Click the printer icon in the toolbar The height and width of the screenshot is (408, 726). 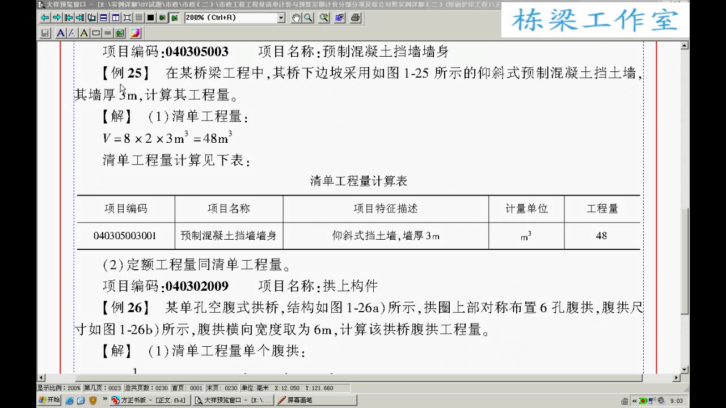355,18
